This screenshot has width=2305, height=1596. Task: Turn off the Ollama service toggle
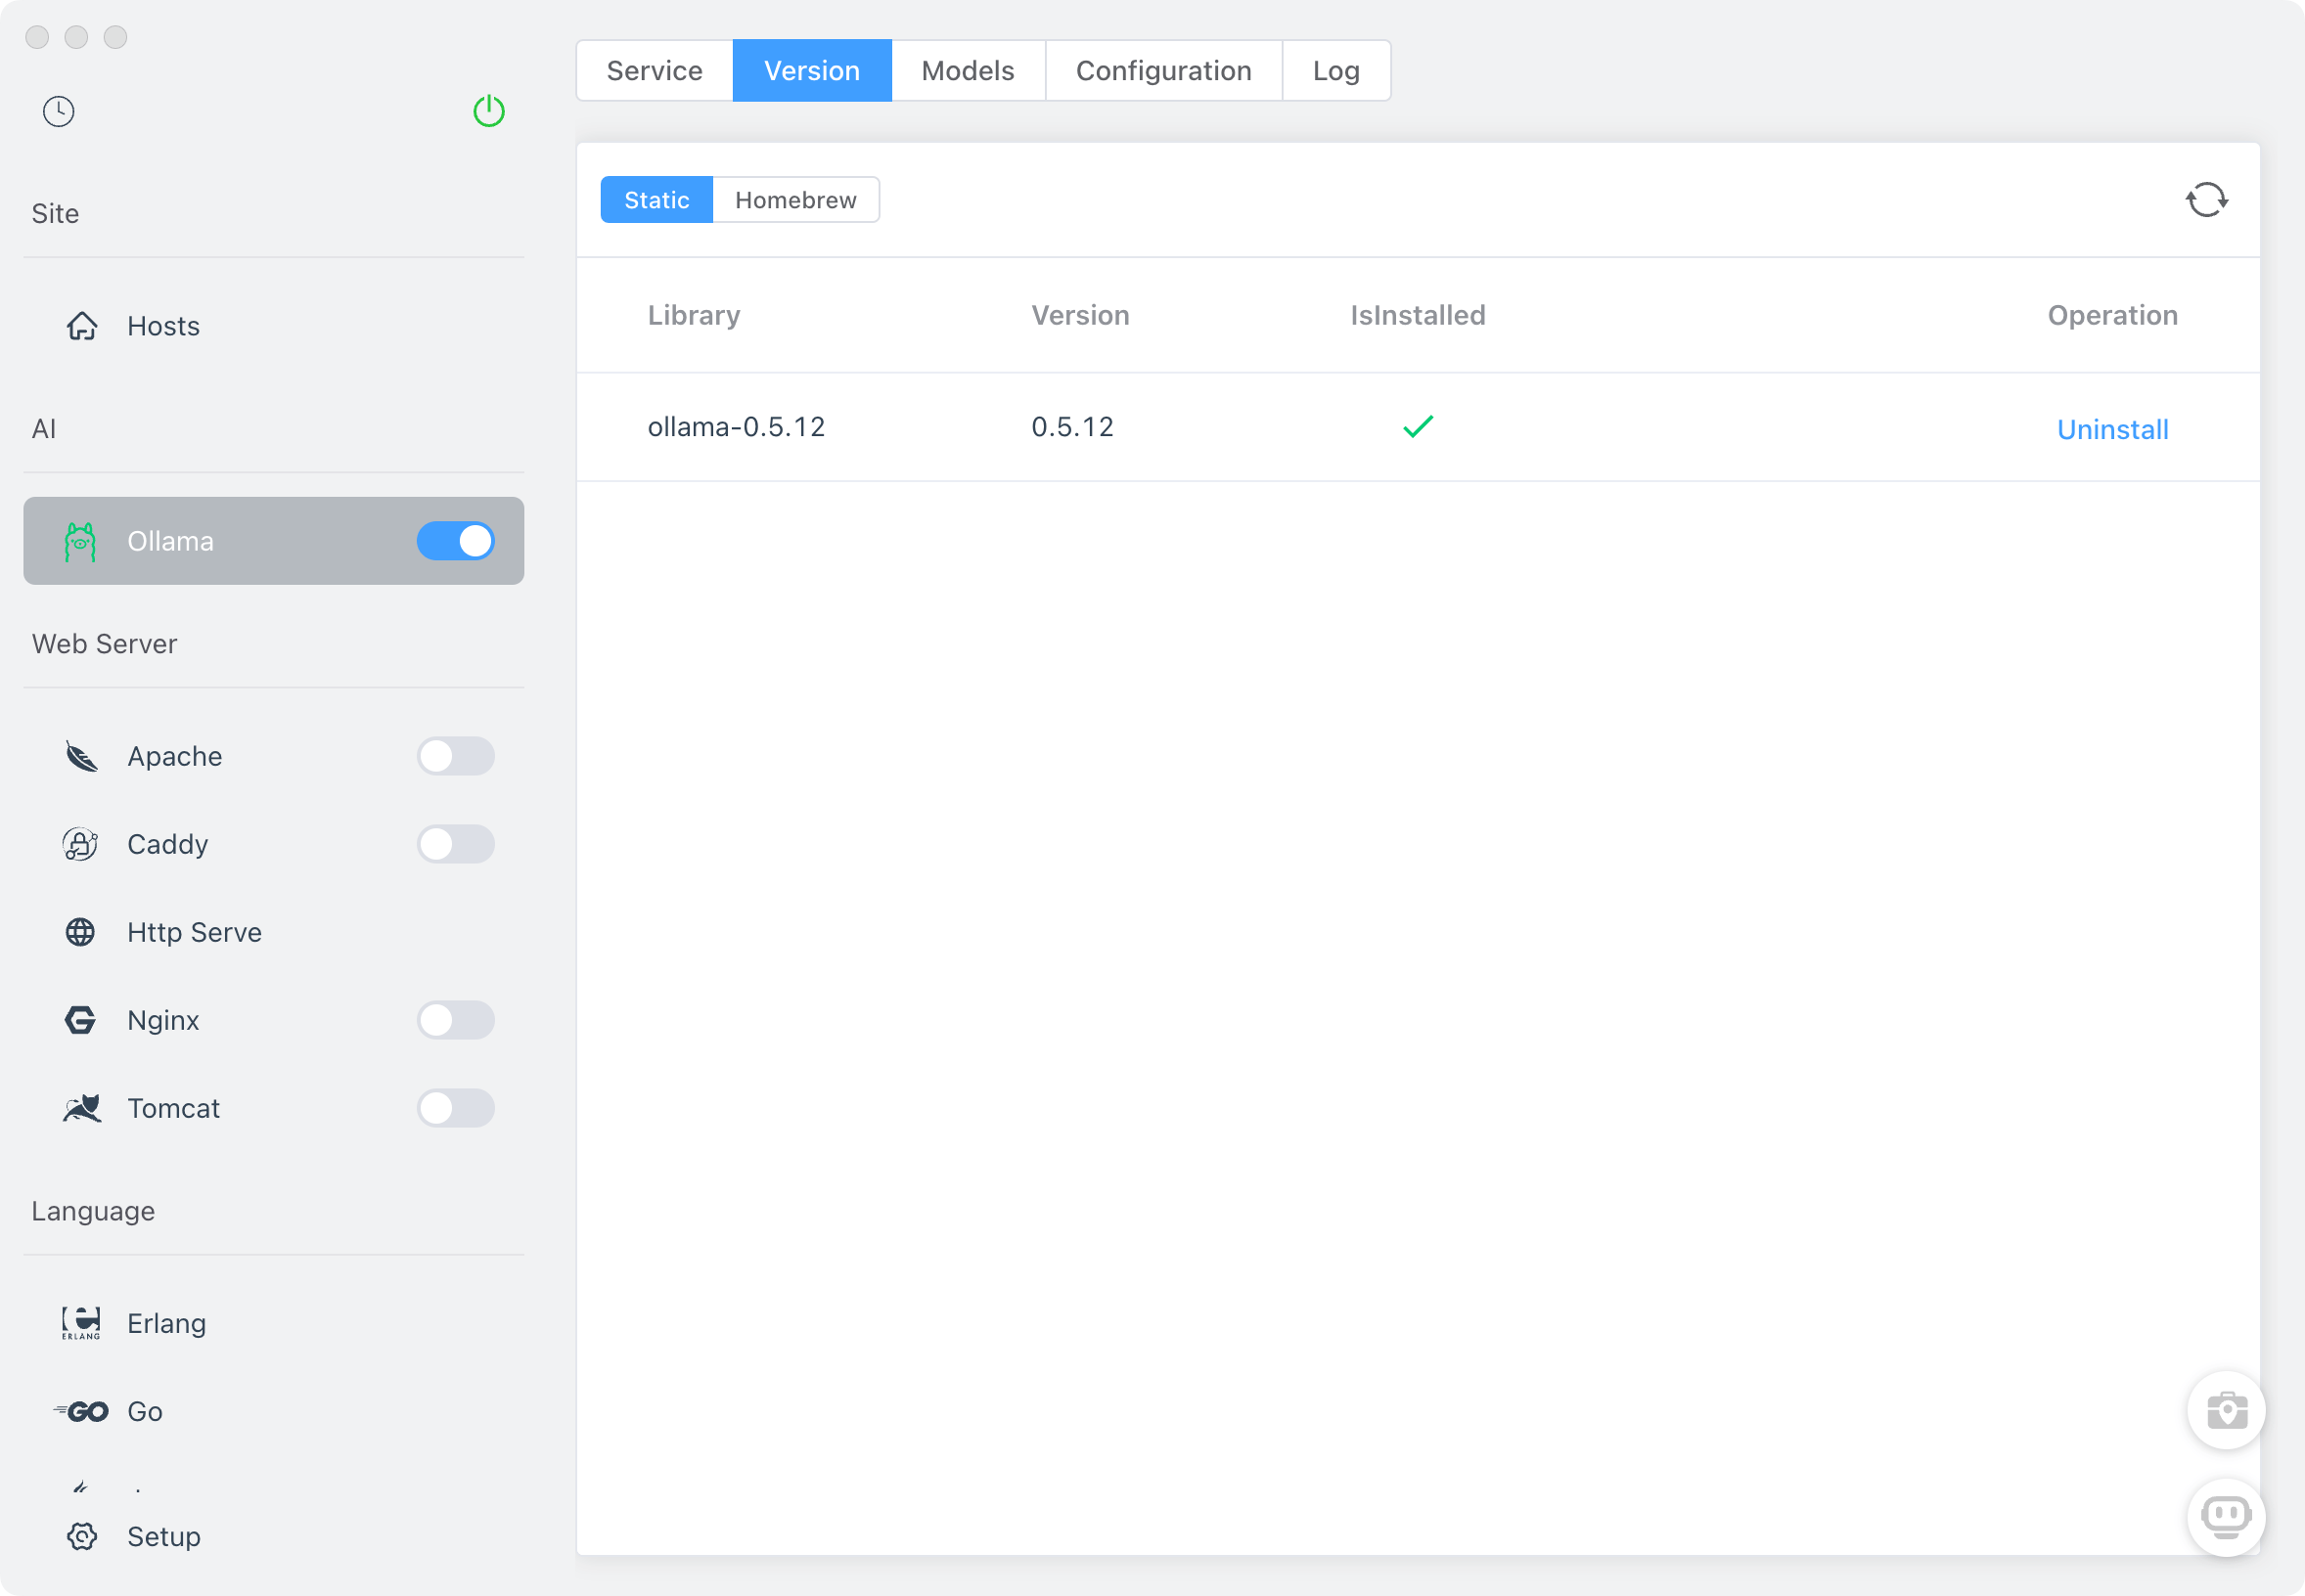coord(456,541)
